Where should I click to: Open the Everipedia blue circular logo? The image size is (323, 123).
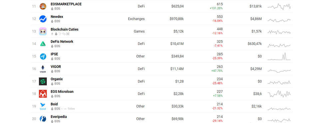coord(43,119)
